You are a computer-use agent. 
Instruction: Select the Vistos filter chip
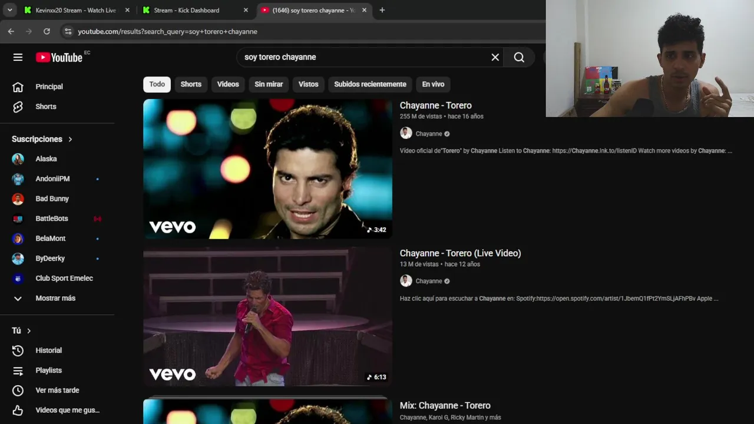pyautogui.click(x=308, y=84)
